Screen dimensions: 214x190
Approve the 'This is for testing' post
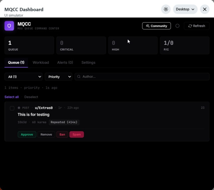[x=27, y=135]
